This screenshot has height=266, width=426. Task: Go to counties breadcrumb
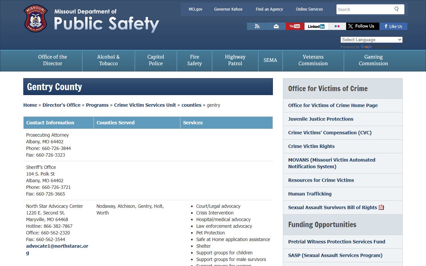(191, 105)
